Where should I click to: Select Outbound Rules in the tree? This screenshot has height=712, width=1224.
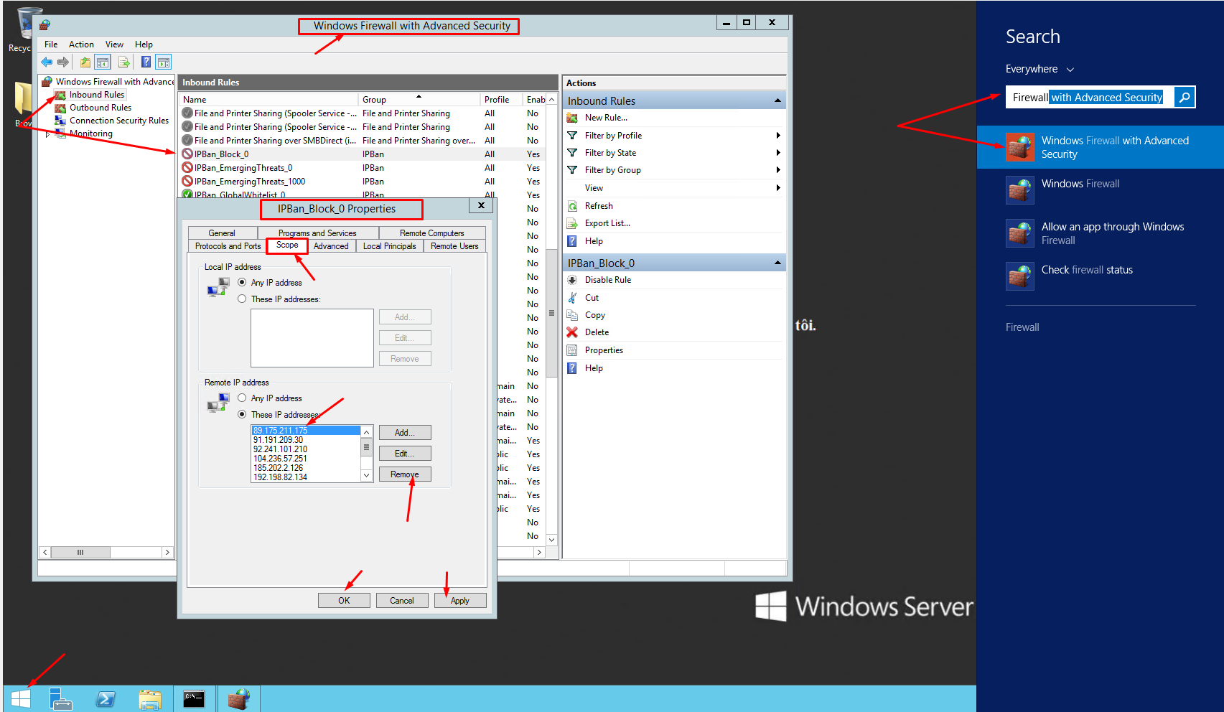tap(100, 108)
